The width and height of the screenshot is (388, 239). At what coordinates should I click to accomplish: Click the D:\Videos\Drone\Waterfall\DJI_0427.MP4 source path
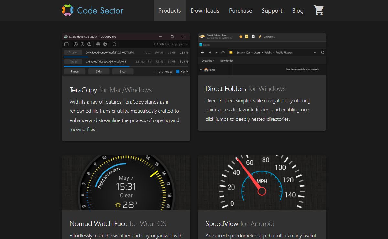coord(110,52)
